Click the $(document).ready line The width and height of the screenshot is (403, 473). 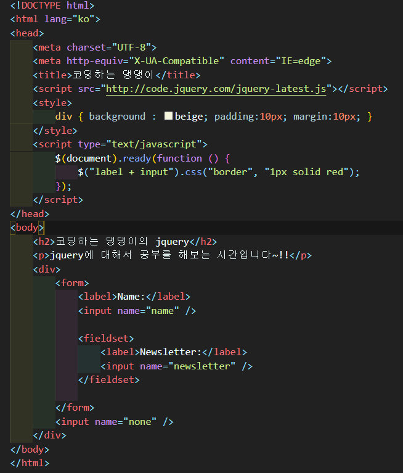click(142, 158)
